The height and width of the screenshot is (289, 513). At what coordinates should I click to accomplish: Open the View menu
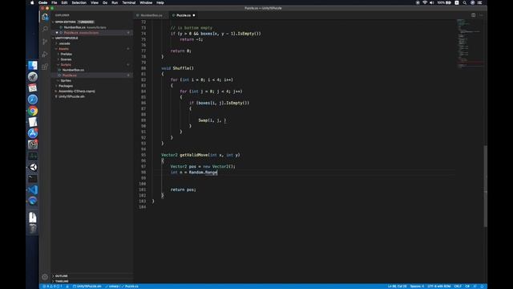point(95,2)
